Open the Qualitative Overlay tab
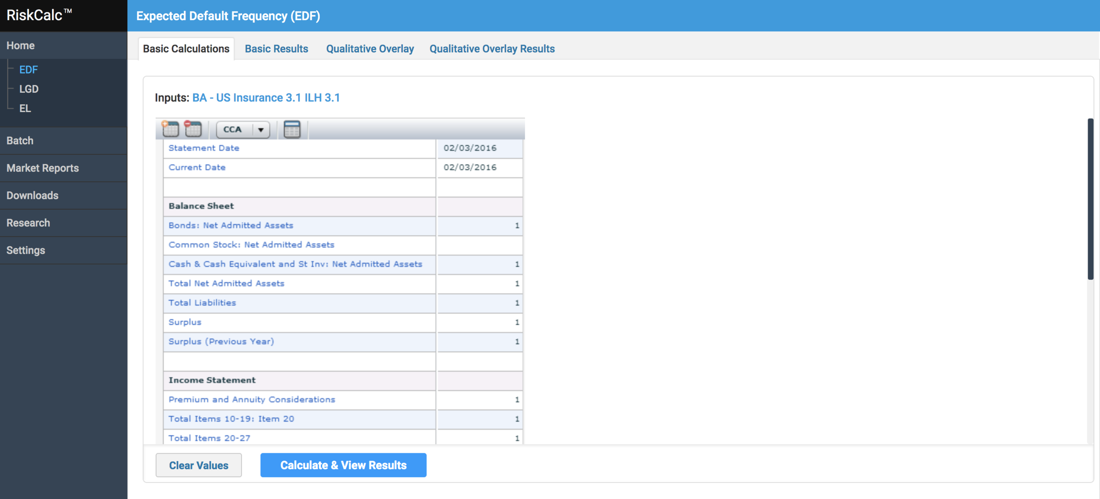The width and height of the screenshot is (1100, 499). point(370,49)
